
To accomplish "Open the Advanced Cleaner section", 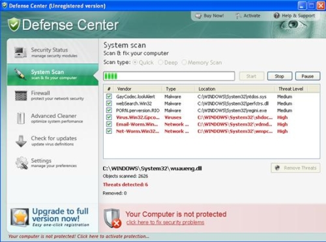I will pos(53,118).
